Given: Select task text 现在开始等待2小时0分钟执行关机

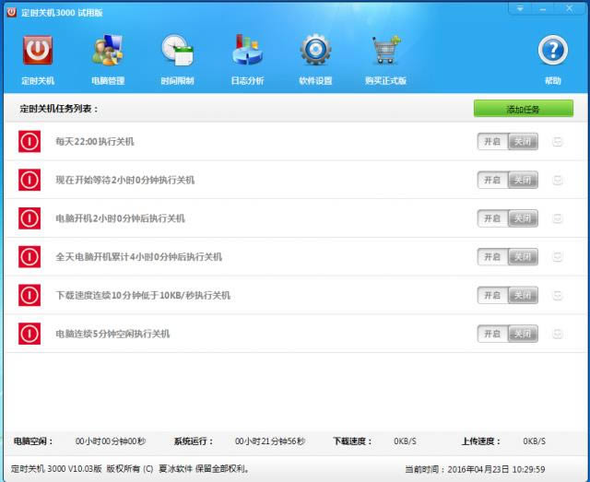Looking at the screenshot, I should tap(125, 180).
